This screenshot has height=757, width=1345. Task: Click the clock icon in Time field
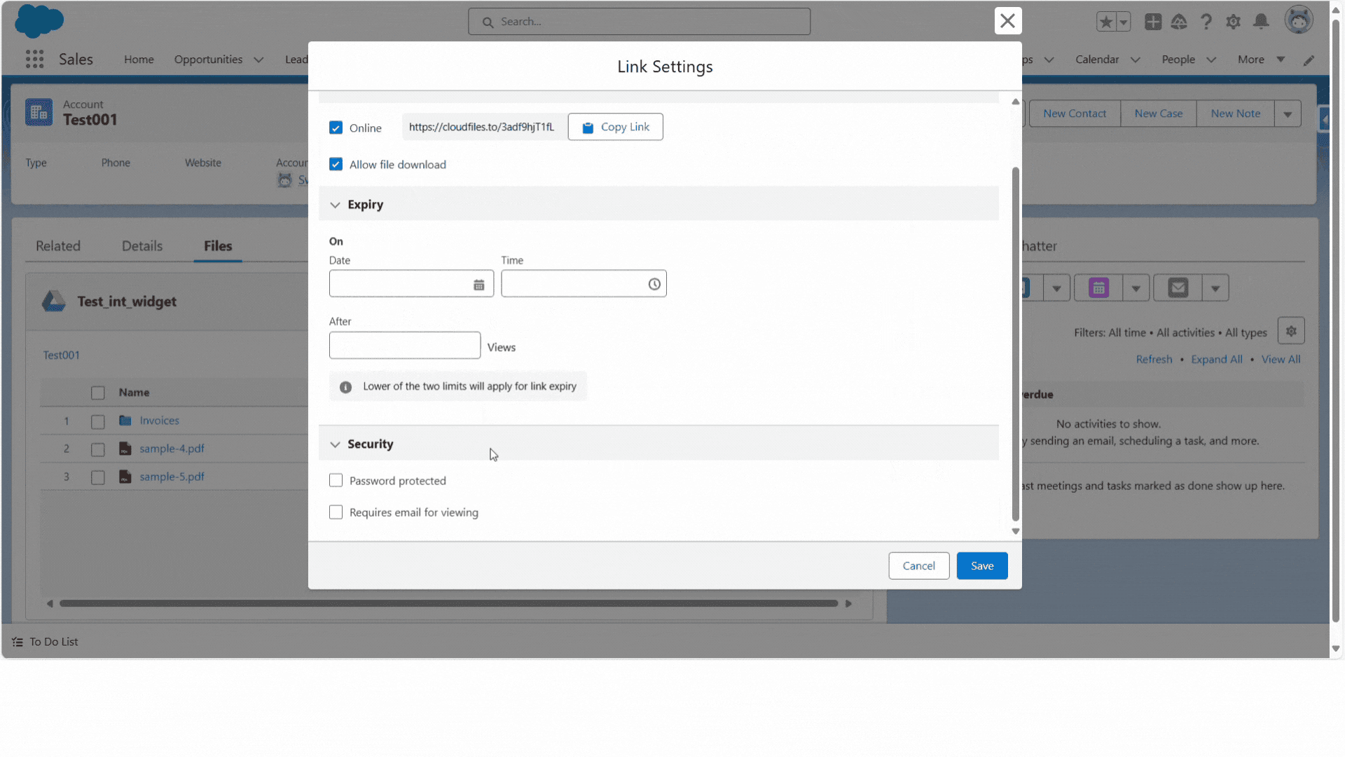click(654, 284)
